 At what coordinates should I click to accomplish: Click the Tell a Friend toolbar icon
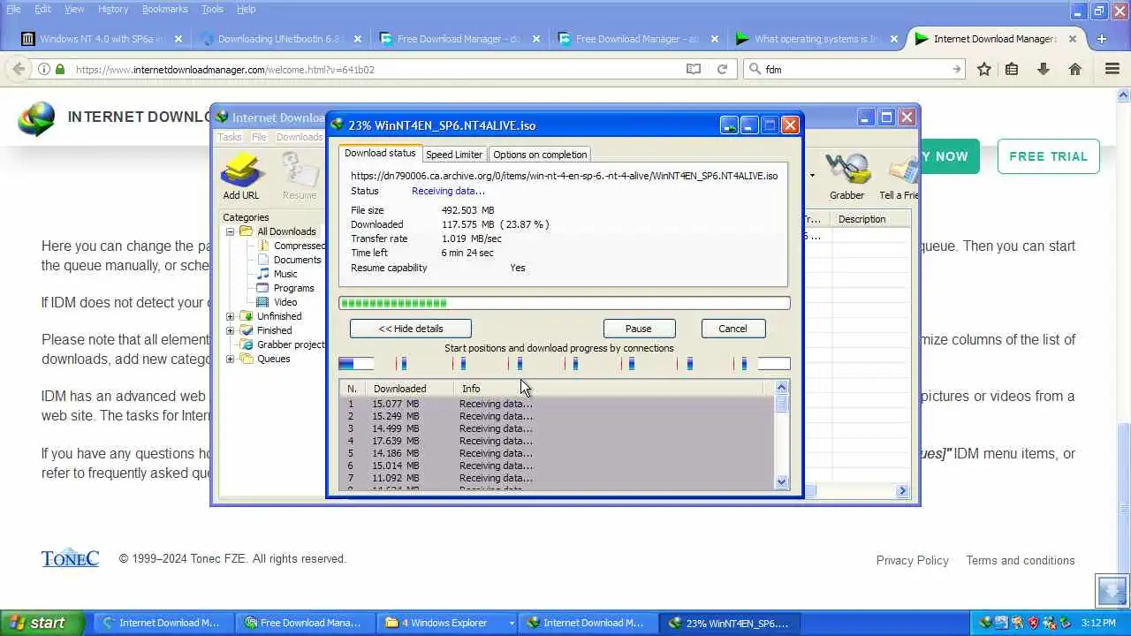click(x=899, y=176)
